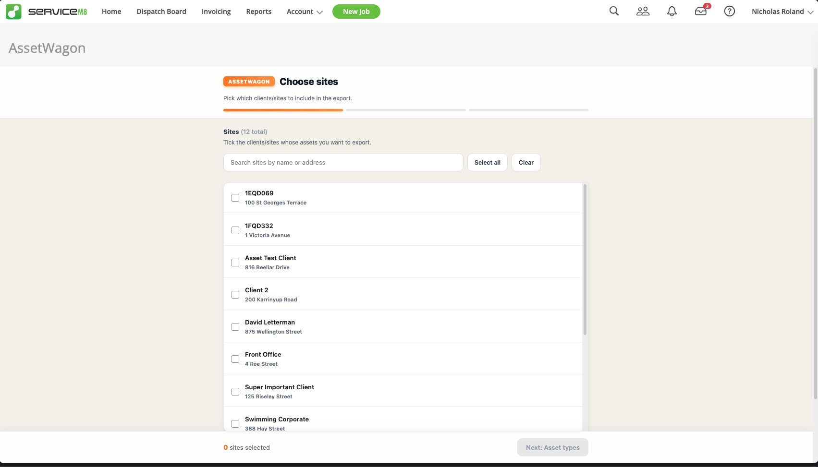Click the ASSETWAGON orange badge
This screenshot has width=818, height=467.
[x=249, y=82]
